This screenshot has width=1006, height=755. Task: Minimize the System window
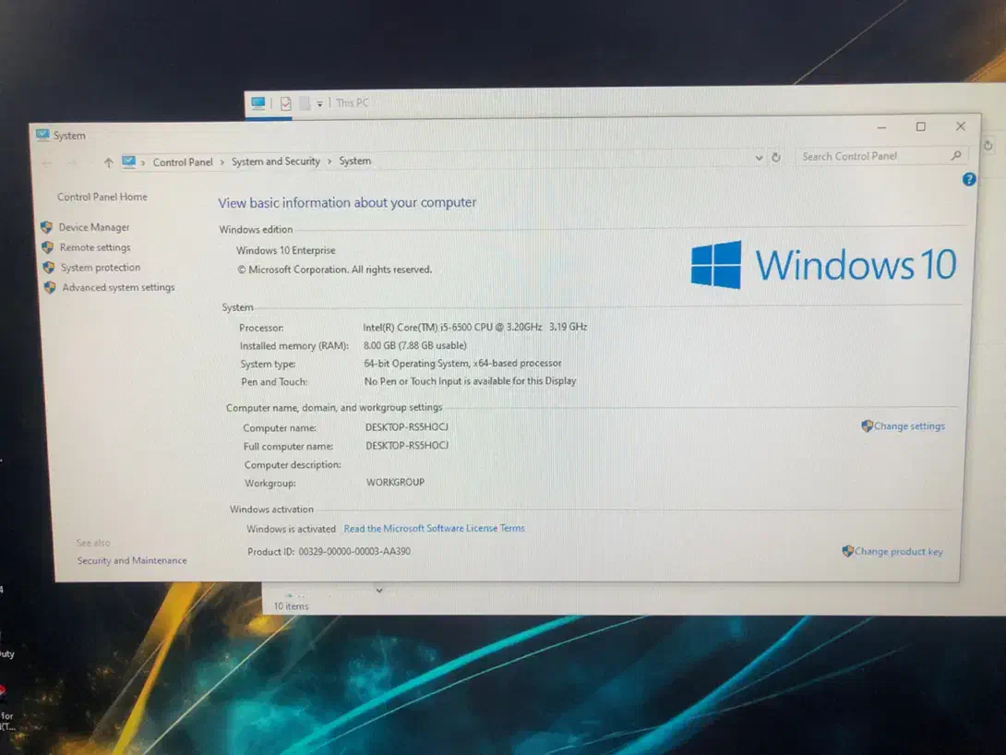click(881, 127)
